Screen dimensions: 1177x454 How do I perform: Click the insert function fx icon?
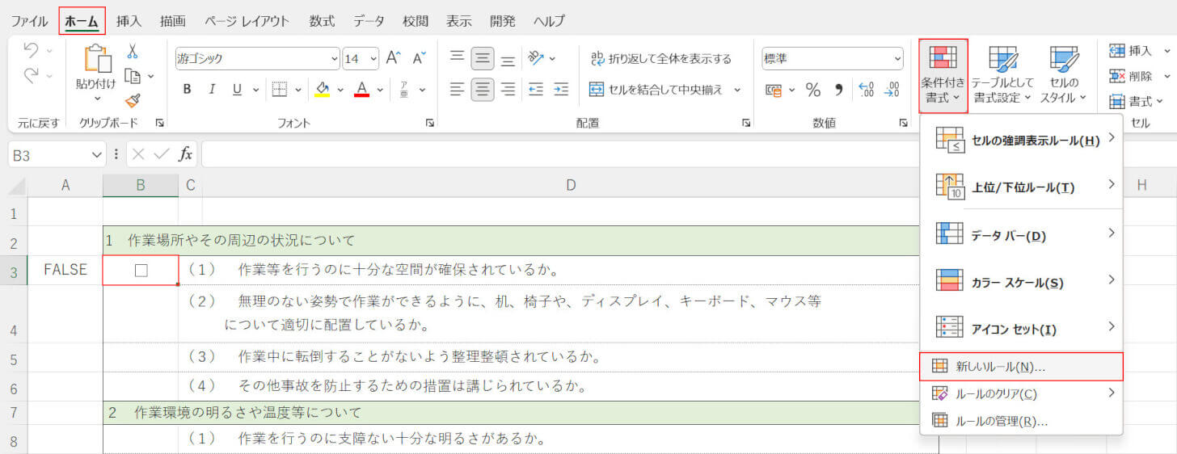coord(186,153)
